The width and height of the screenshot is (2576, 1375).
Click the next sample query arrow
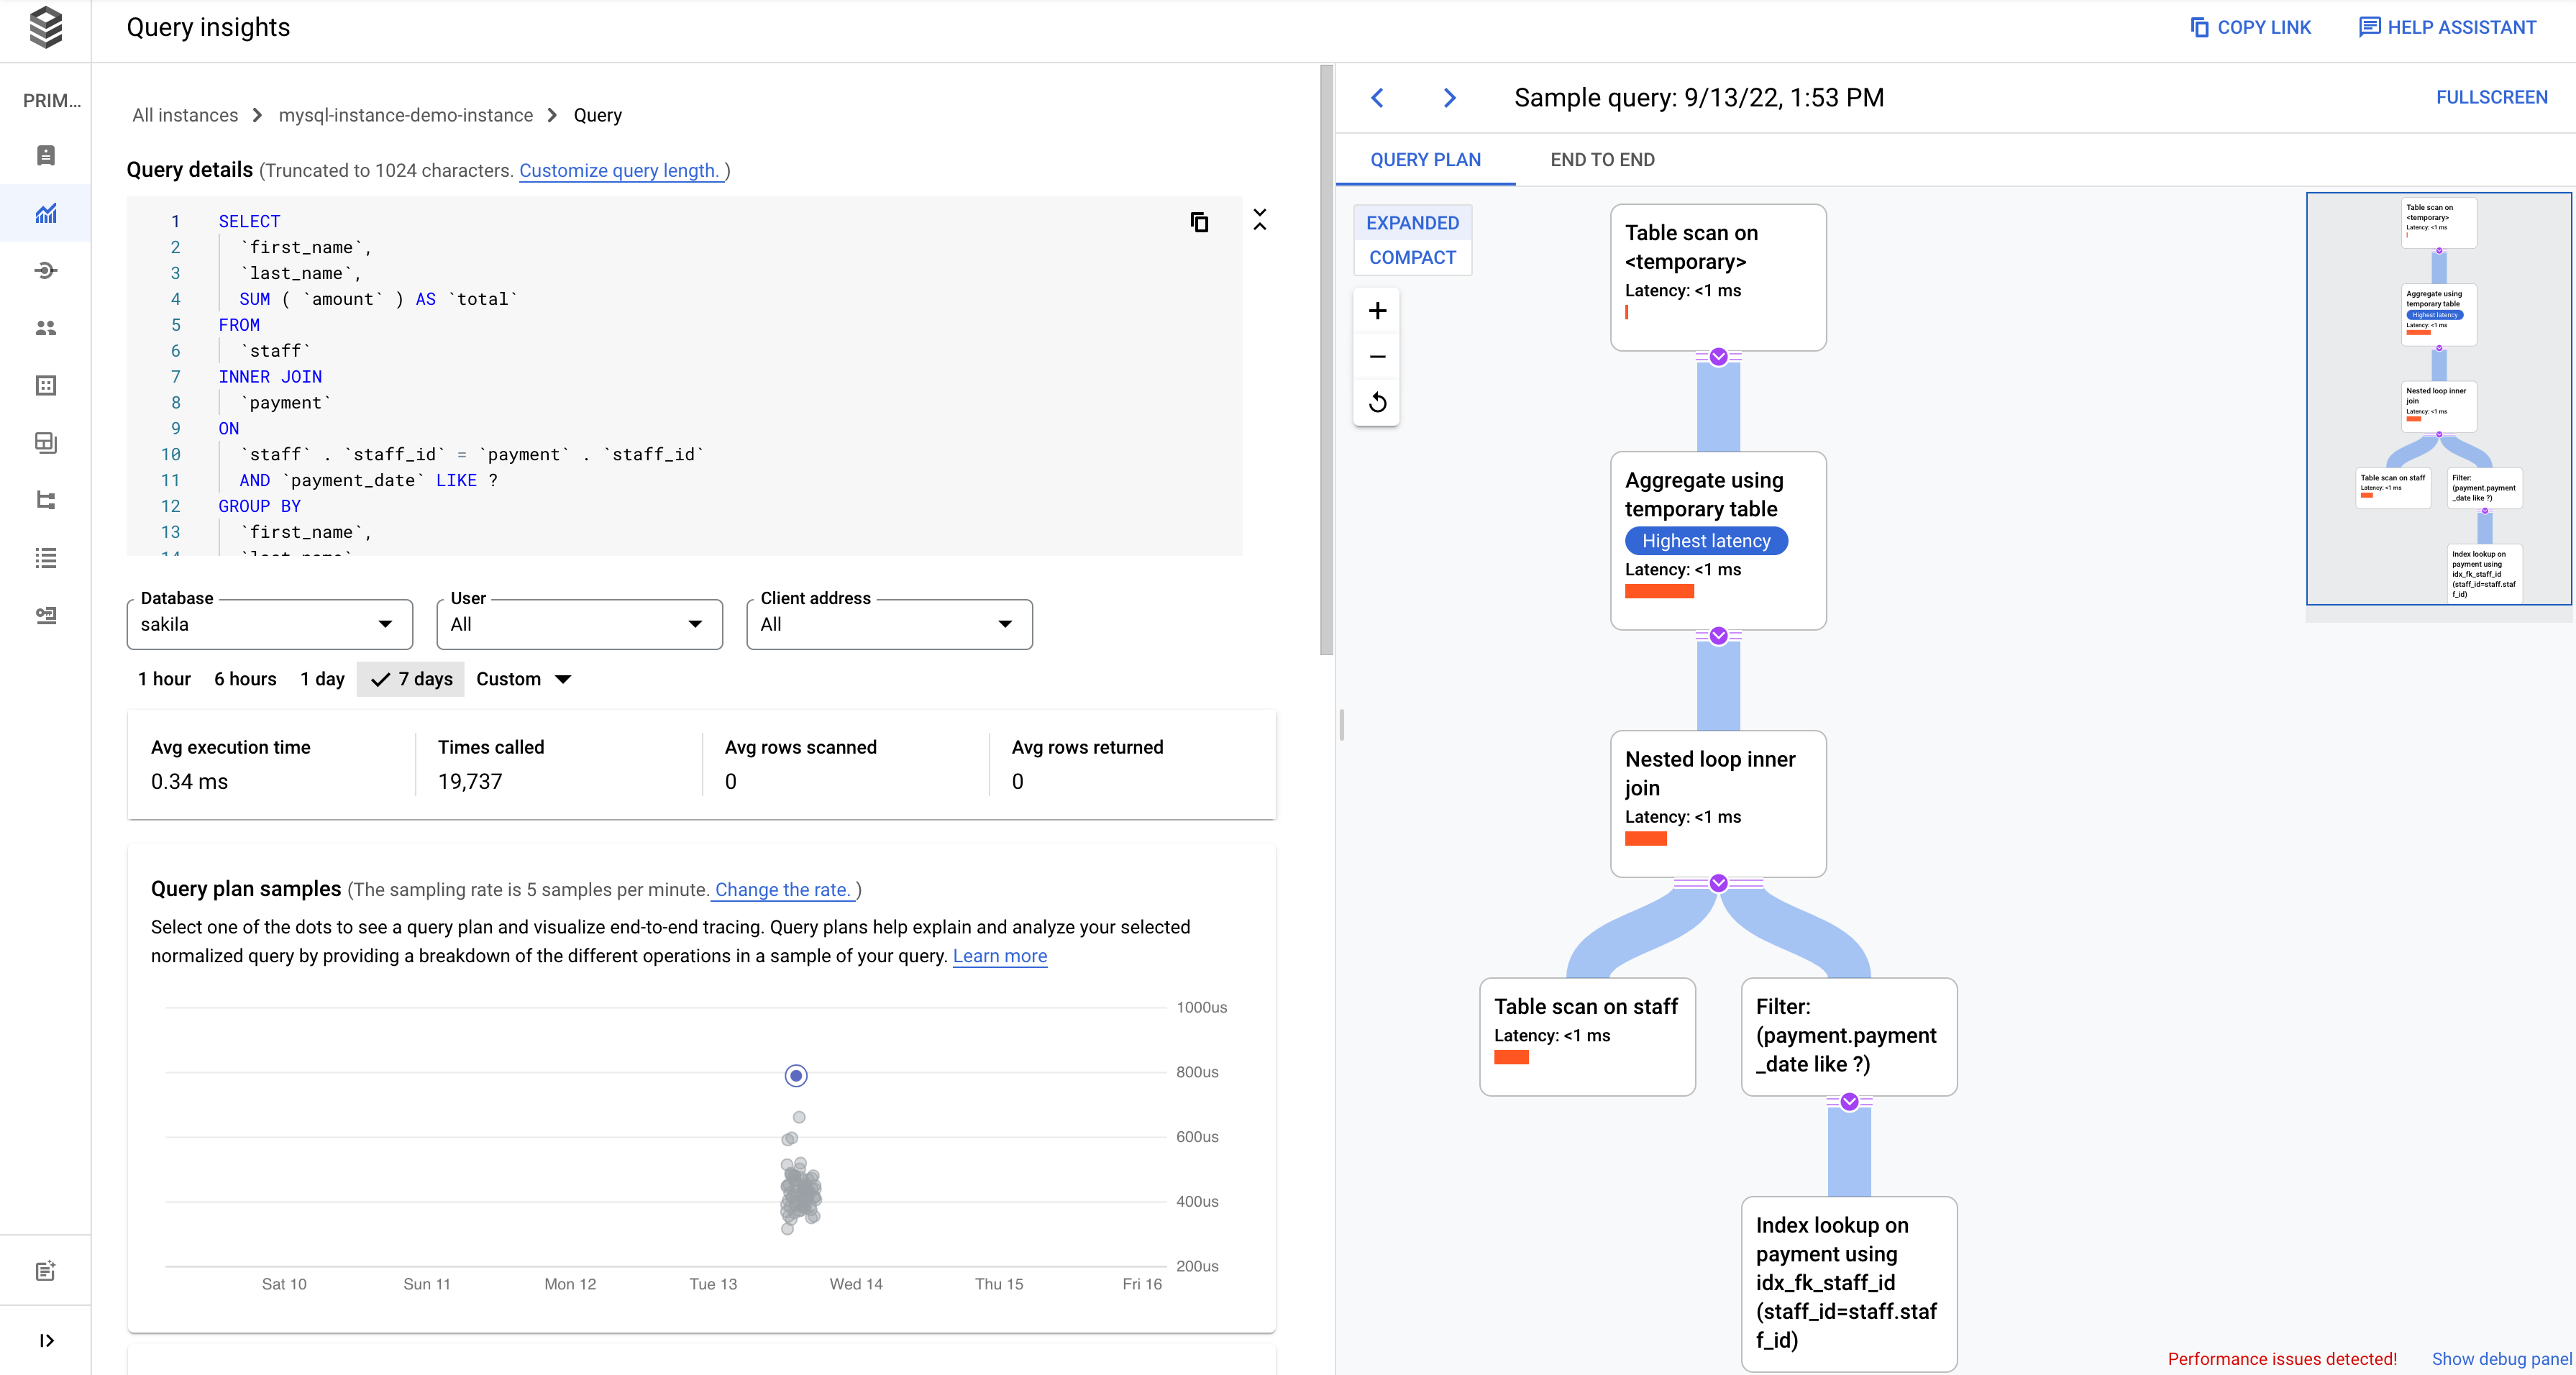1450,97
